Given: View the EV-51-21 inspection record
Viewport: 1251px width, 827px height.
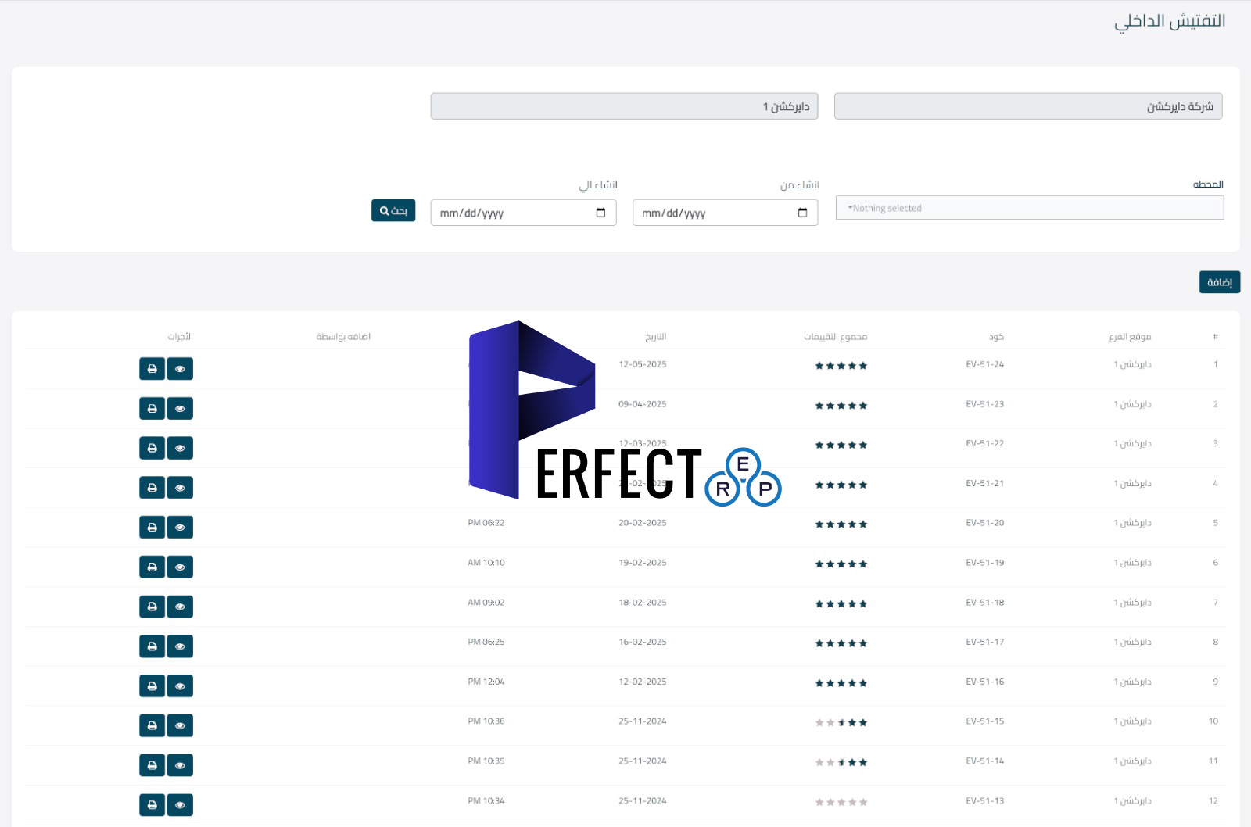Looking at the screenshot, I should click(180, 488).
